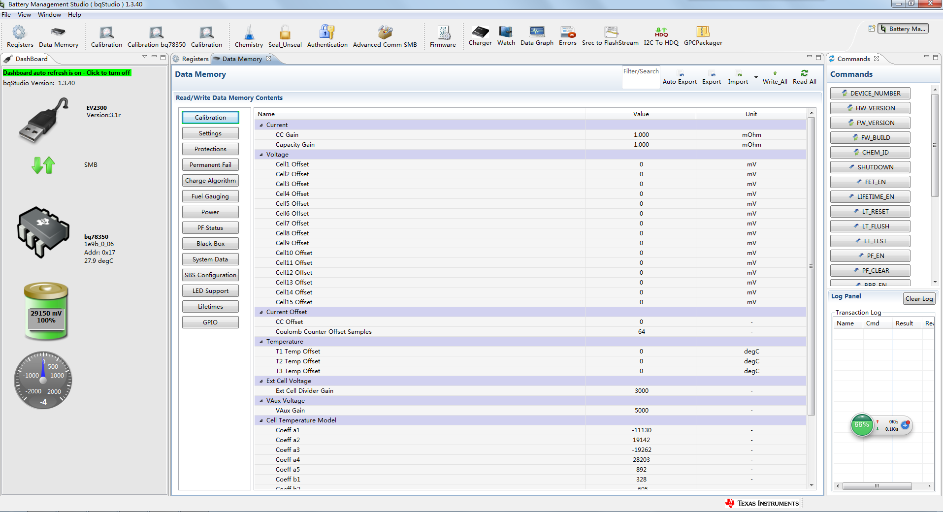Switch to the Registers tab
Screen dimensions: 943x512
click(195, 59)
